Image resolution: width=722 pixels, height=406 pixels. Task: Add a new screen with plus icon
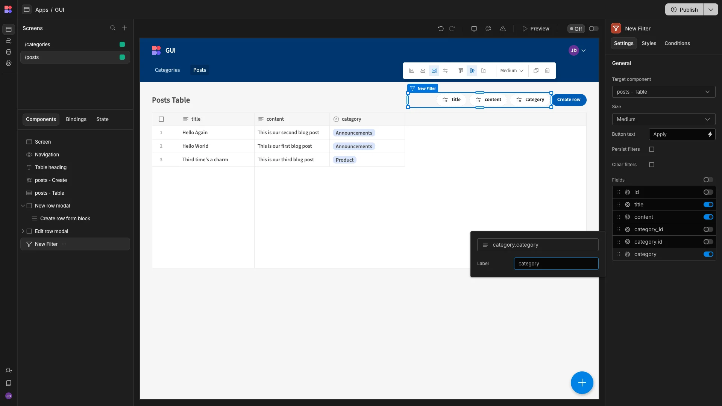pos(124,28)
